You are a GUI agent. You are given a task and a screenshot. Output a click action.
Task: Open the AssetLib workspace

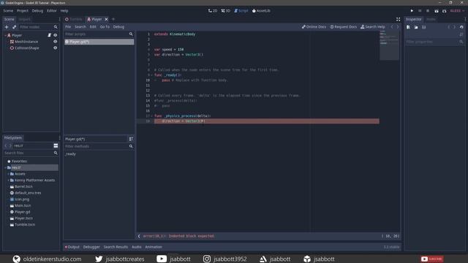pyautogui.click(x=261, y=11)
